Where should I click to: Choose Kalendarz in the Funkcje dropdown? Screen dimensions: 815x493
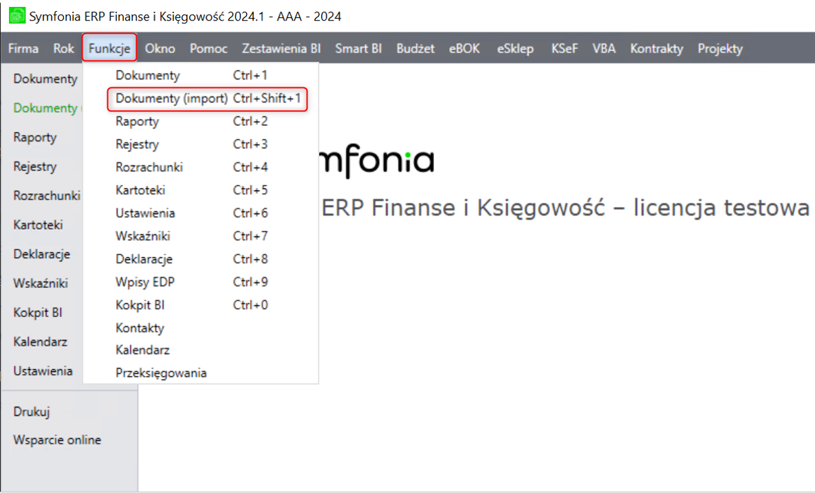click(201, 349)
